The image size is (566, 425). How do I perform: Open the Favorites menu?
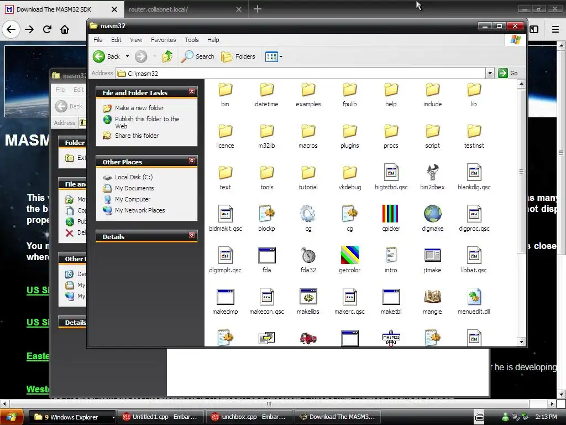pos(164,40)
